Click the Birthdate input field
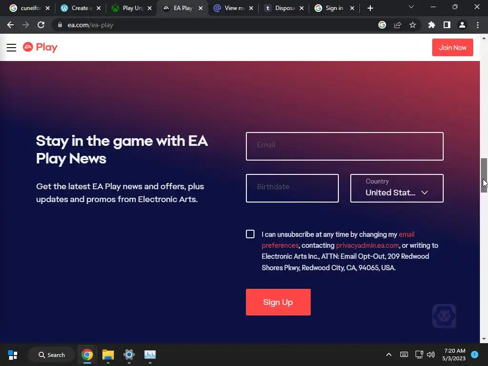 [292, 188]
